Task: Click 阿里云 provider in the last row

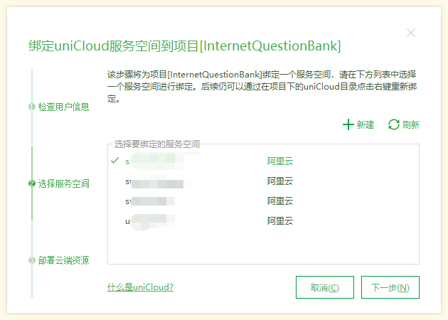Action: click(x=280, y=221)
